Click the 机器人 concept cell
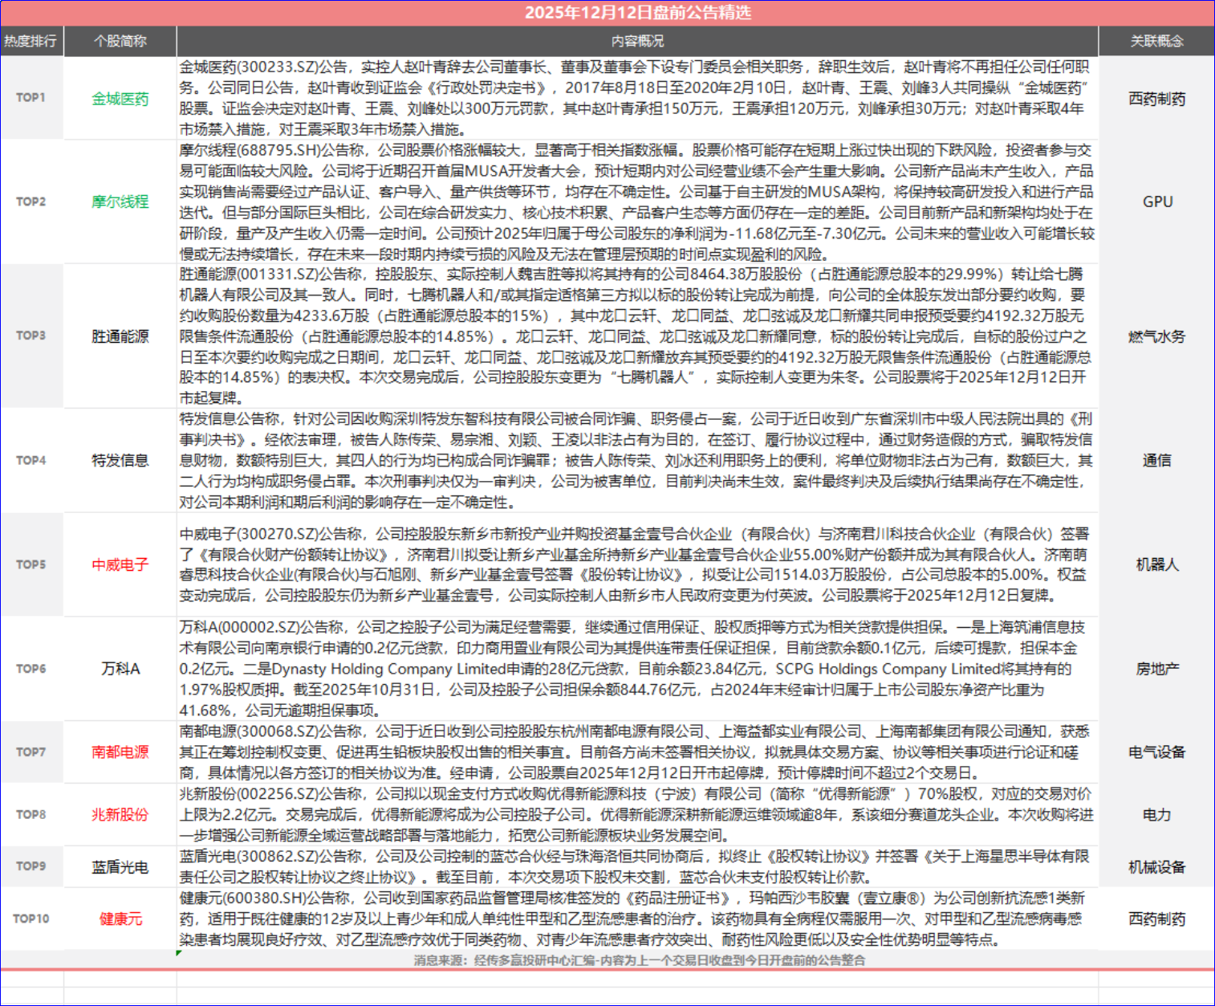The width and height of the screenshot is (1215, 1006). point(1157,564)
